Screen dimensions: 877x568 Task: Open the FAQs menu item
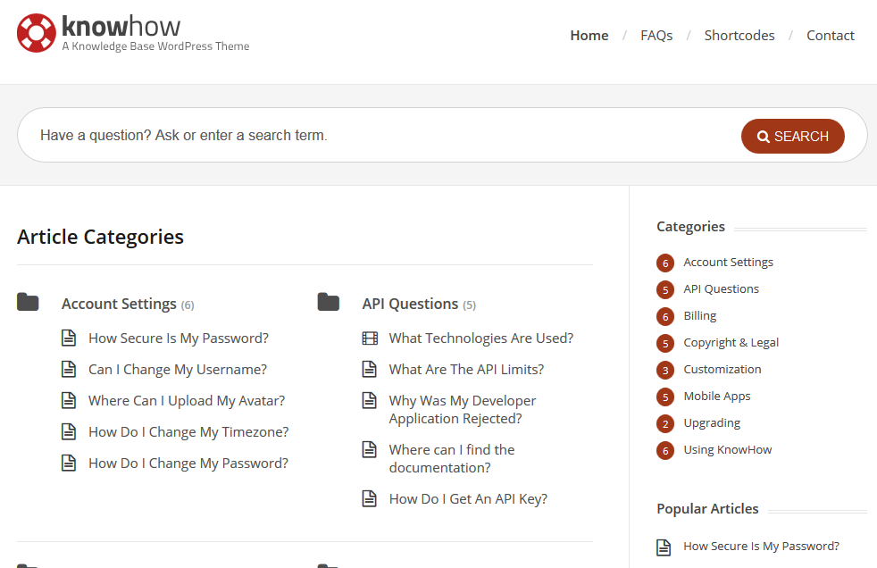656,35
